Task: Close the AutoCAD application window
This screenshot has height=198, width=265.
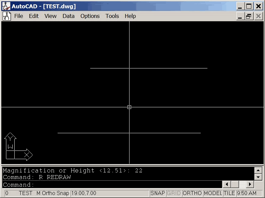Action: 258,6
